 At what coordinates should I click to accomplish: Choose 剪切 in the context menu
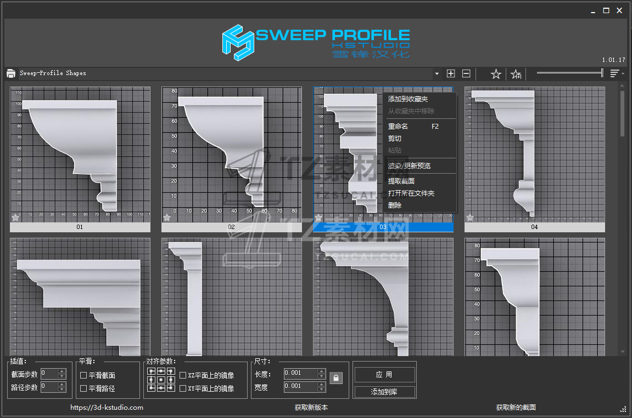[421, 139]
